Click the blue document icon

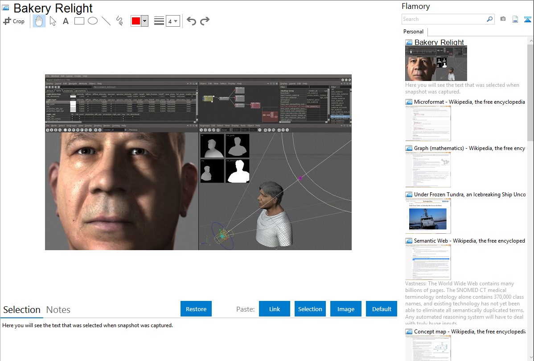(515, 19)
